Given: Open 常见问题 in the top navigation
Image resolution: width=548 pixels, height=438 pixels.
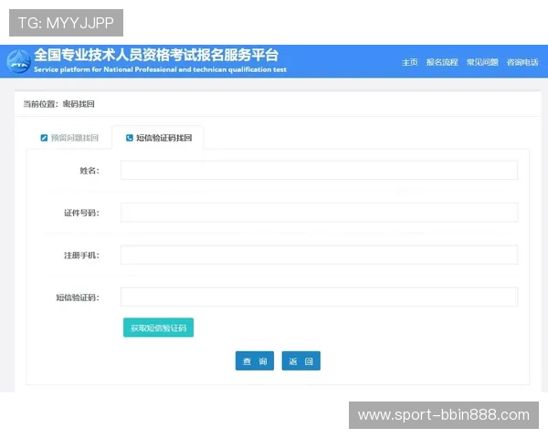Looking at the screenshot, I should click(482, 63).
